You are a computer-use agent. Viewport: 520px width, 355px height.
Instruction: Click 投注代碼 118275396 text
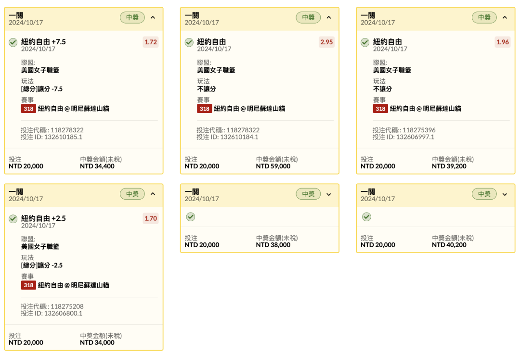(403, 130)
